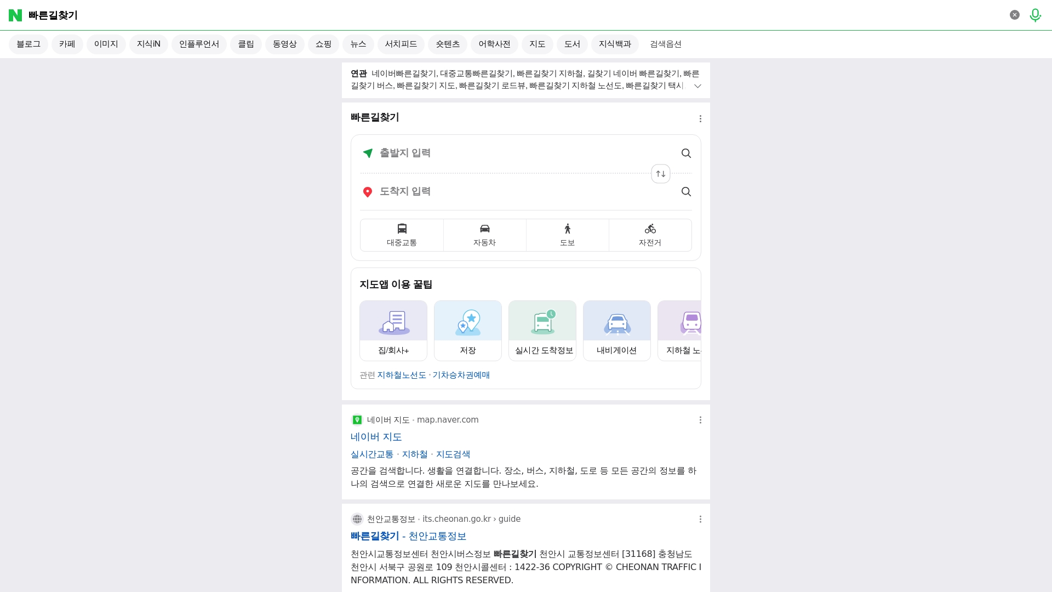Viewport: 1052px width, 592px height.
Task: Open more options for 네이버 지도 result
Action: pos(700,420)
